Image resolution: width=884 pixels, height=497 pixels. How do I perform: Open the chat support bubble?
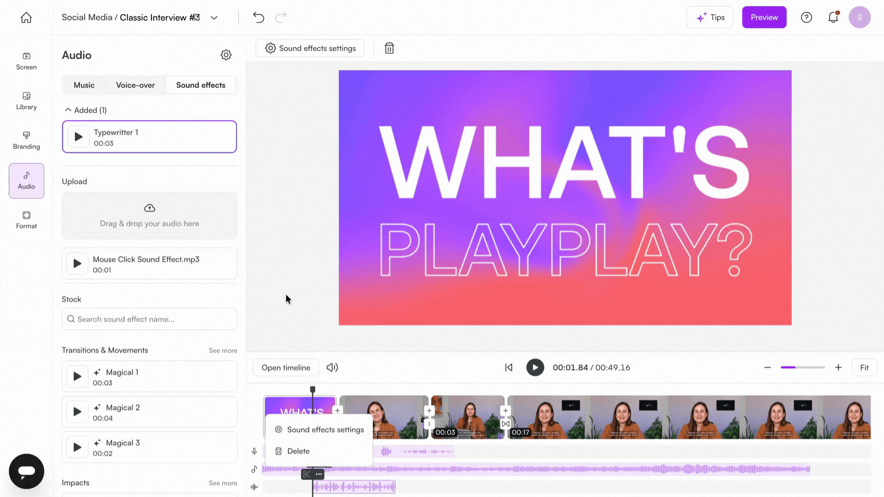pyautogui.click(x=26, y=471)
